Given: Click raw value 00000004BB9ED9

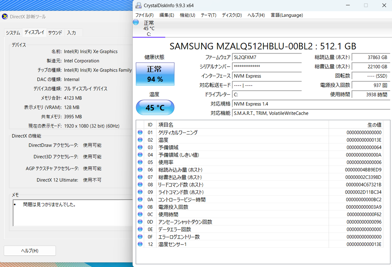Looking at the screenshot, I should click(x=363, y=170).
